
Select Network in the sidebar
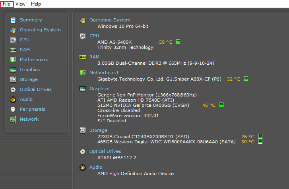[29, 119]
